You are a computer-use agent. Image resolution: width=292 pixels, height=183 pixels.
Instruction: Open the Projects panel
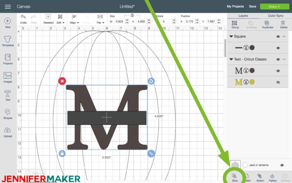8,59
